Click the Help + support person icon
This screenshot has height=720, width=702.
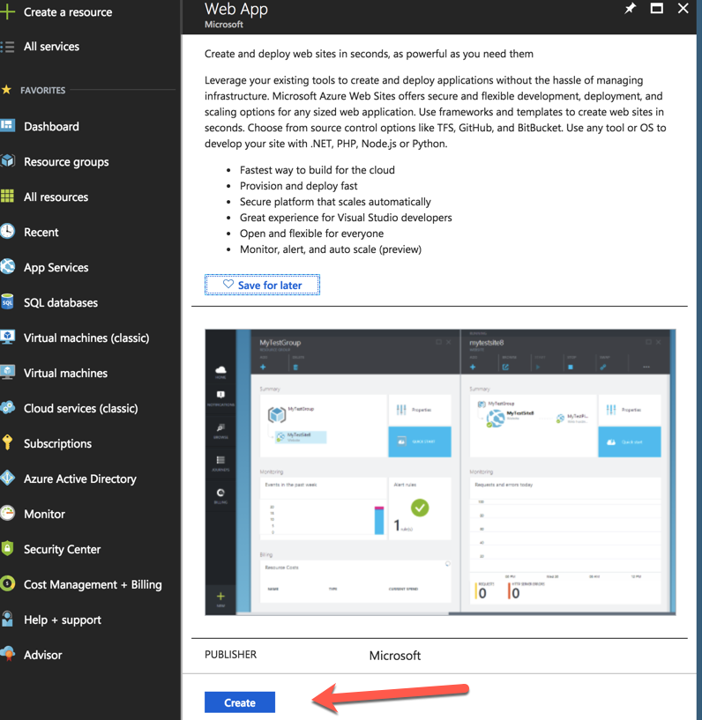tap(7, 619)
